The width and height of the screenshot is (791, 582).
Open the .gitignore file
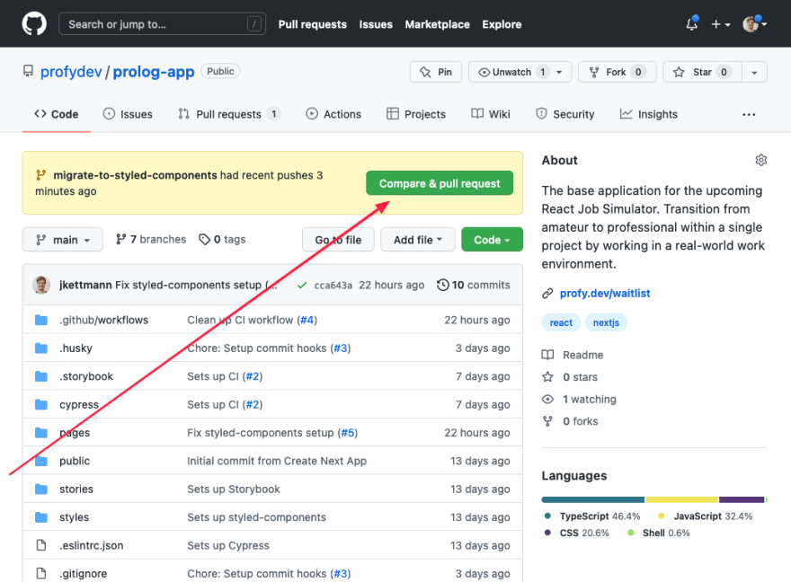click(84, 573)
